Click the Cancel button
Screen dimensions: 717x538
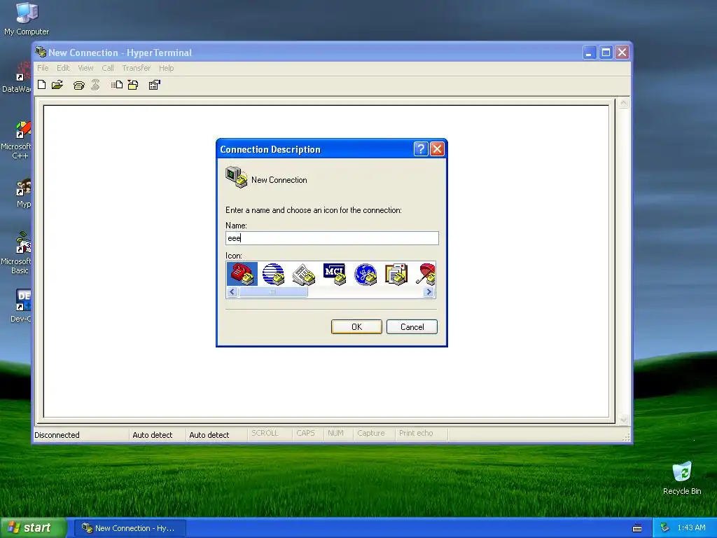[x=412, y=326]
